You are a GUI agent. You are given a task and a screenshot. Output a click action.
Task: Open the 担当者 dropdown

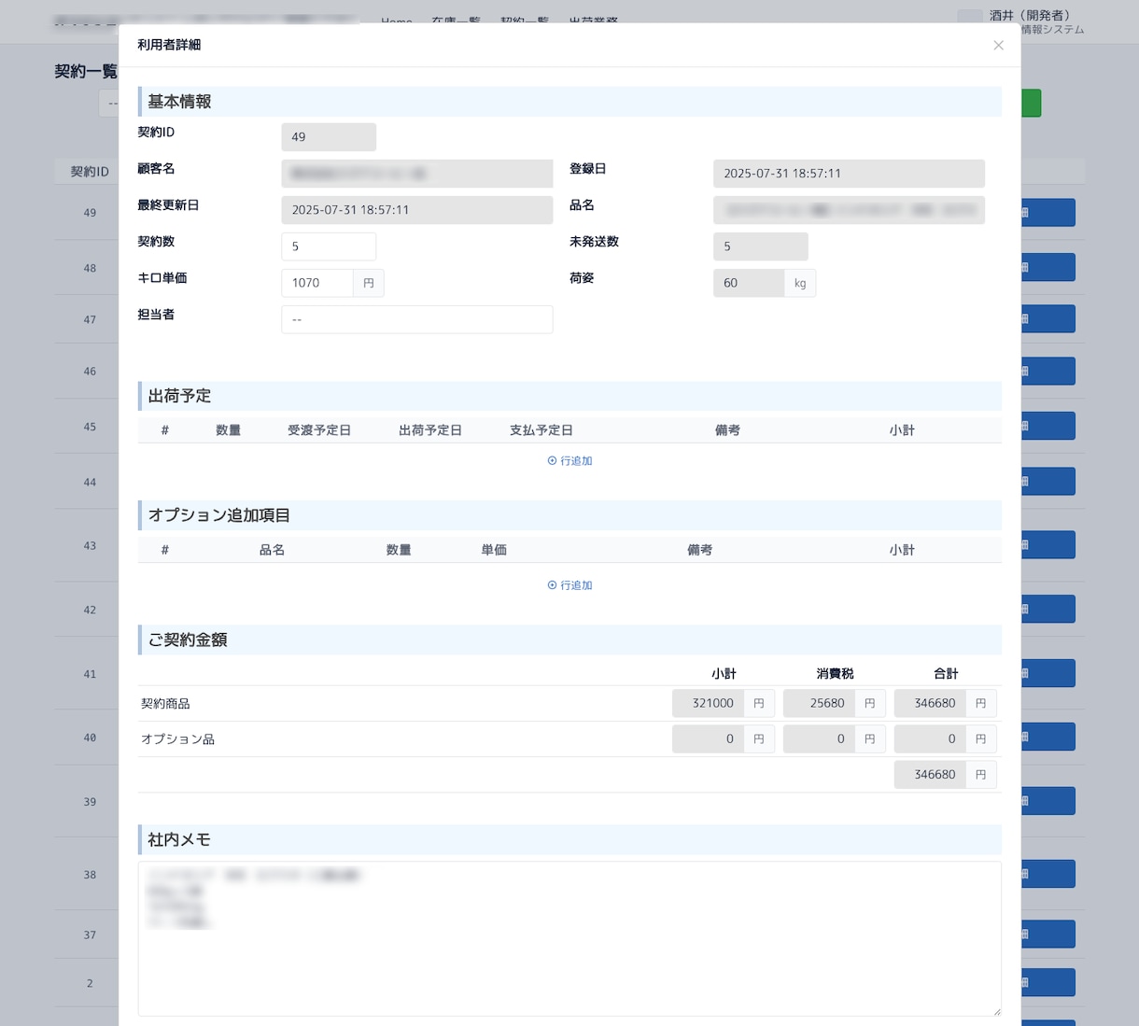click(x=416, y=319)
